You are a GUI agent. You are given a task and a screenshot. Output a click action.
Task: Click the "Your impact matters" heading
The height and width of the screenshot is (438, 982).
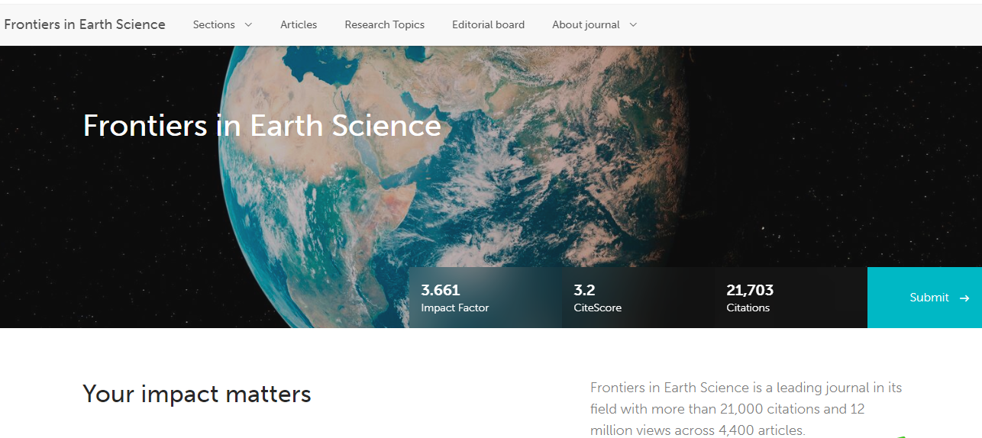tap(197, 394)
